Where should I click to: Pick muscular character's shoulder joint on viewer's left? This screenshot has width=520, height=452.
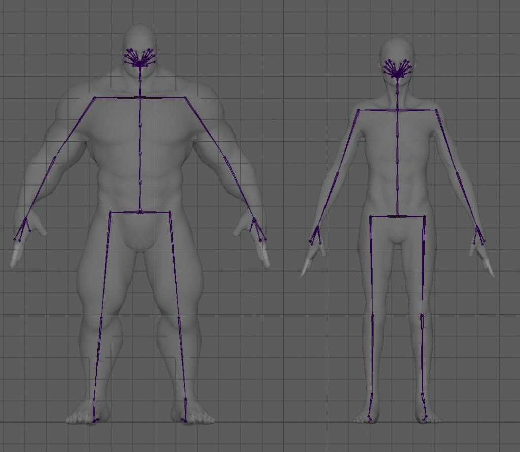click(95, 97)
